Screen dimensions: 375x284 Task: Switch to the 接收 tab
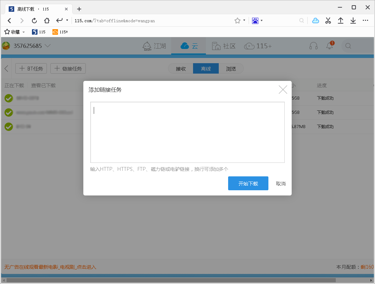[181, 69]
